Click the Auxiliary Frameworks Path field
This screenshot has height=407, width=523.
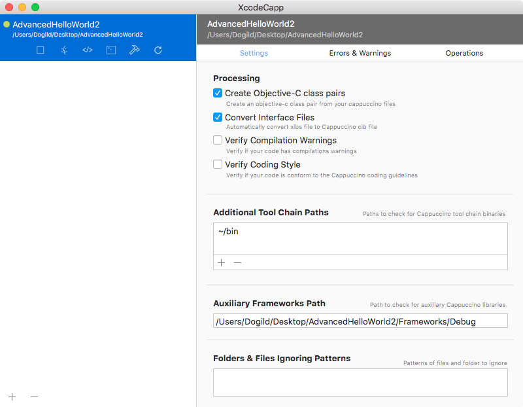coord(361,321)
